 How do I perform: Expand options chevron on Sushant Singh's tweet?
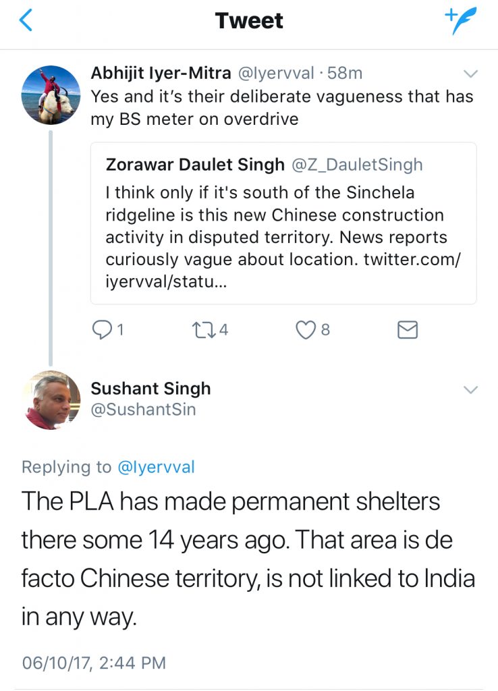[470, 389]
